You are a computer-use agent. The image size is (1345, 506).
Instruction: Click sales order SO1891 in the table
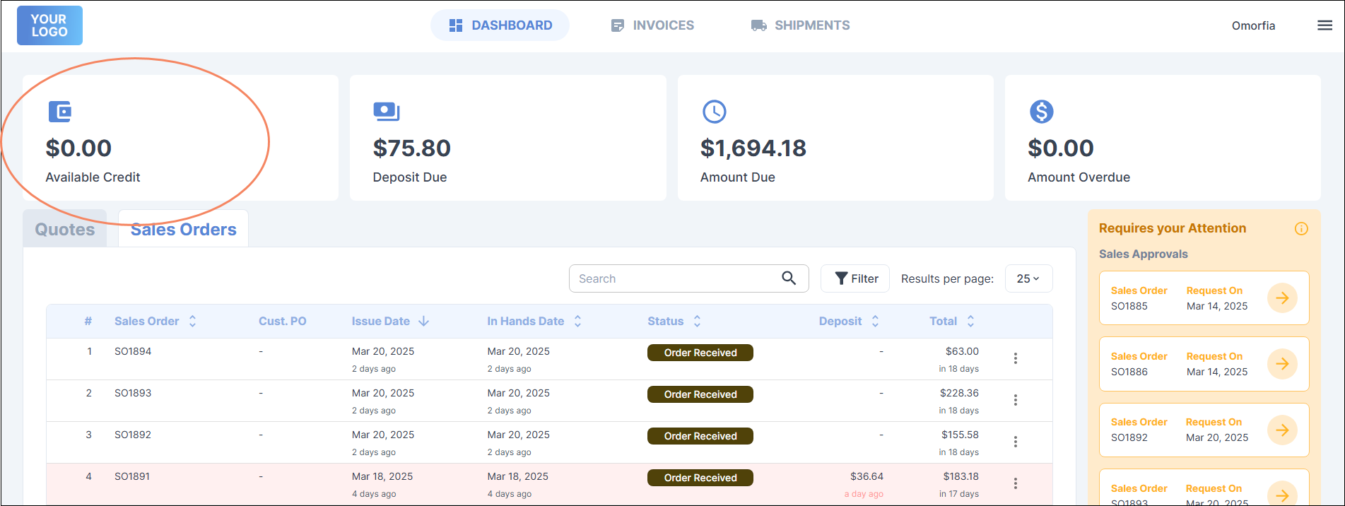[132, 476]
